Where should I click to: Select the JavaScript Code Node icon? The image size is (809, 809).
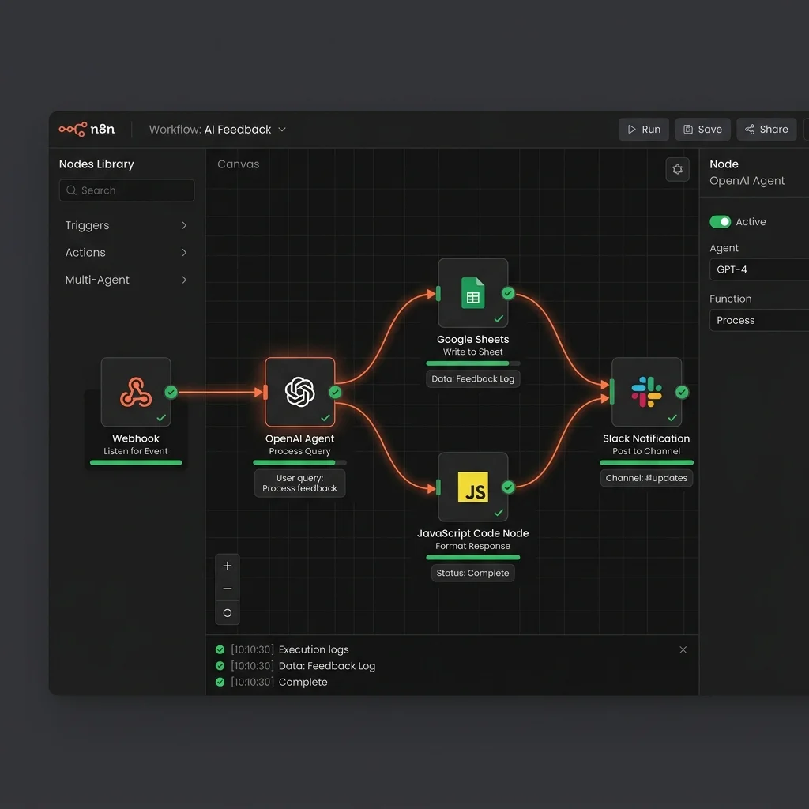pos(473,487)
